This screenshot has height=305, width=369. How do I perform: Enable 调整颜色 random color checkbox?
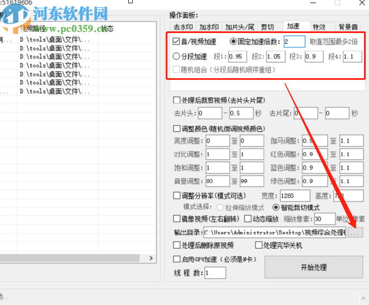(176, 129)
